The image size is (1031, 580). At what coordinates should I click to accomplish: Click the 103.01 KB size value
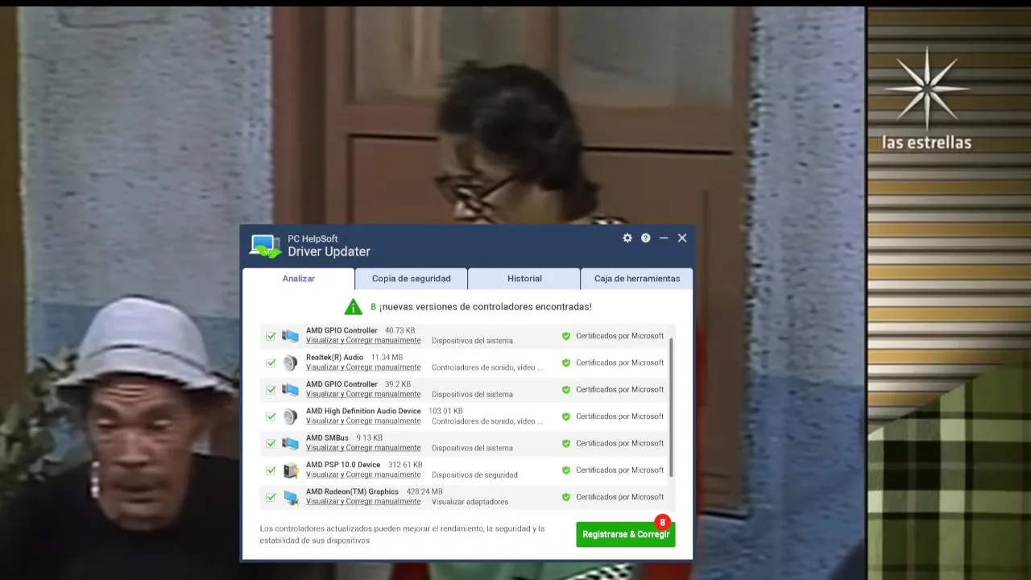pos(445,411)
